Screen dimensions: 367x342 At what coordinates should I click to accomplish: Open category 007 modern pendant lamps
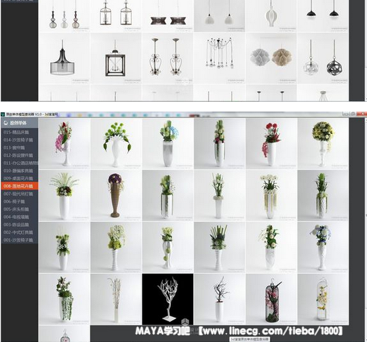[19, 193]
